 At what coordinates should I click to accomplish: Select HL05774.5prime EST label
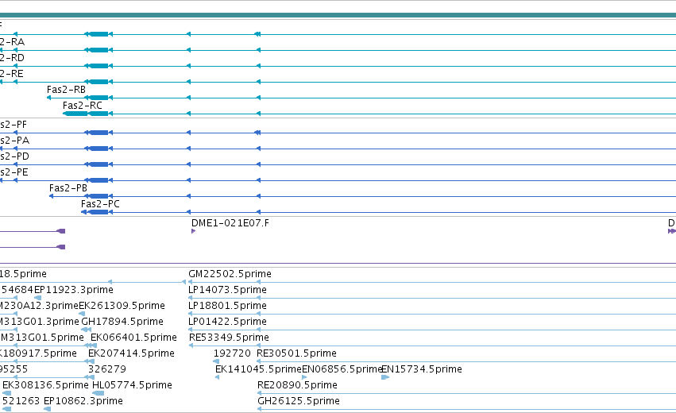point(132,385)
